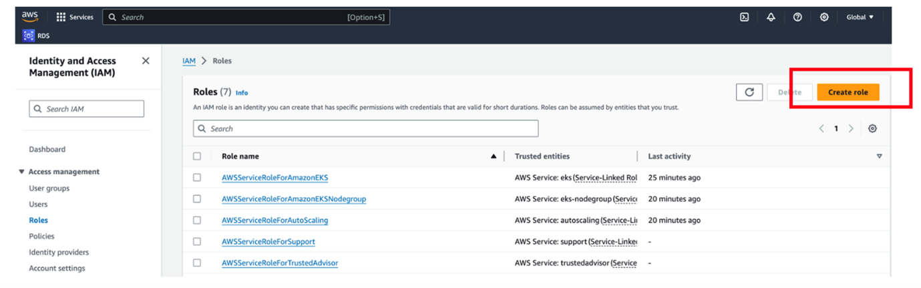
Task: Click the Last activity column header text
Action: [669, 156]
